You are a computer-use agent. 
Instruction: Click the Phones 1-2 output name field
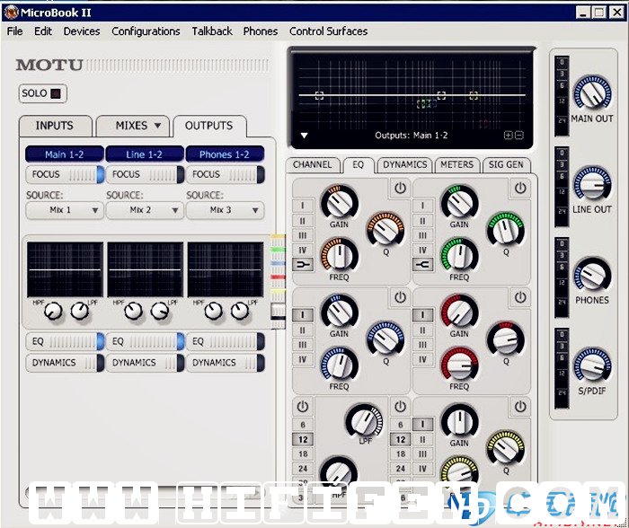(x=225, y=154)
